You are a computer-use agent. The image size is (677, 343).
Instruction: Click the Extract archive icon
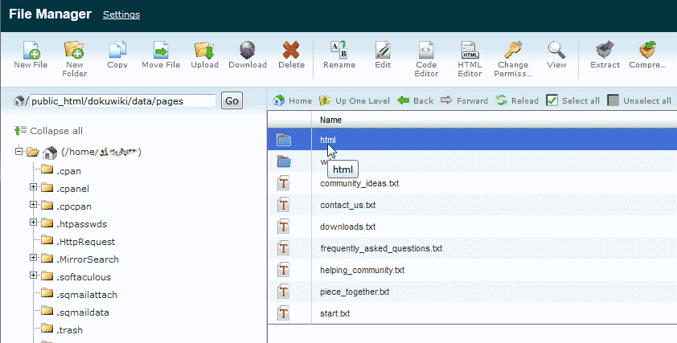point(605,50)
